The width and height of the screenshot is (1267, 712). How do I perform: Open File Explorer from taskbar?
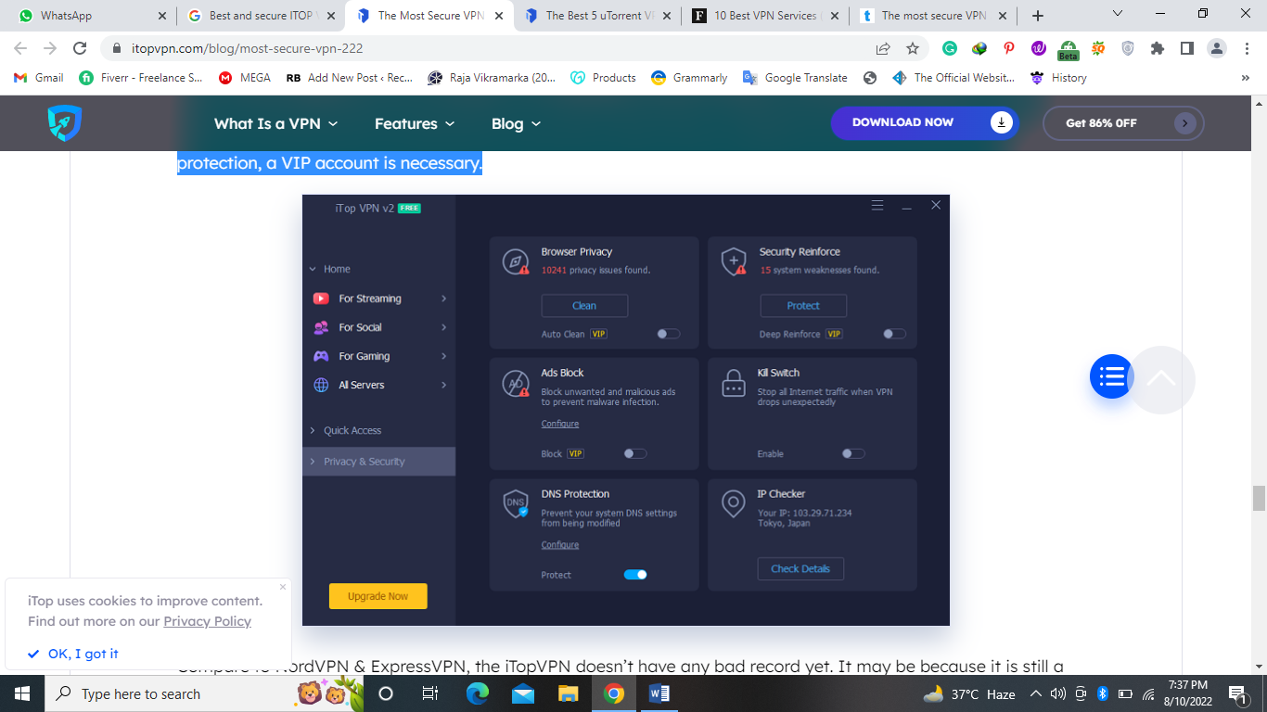569,693
